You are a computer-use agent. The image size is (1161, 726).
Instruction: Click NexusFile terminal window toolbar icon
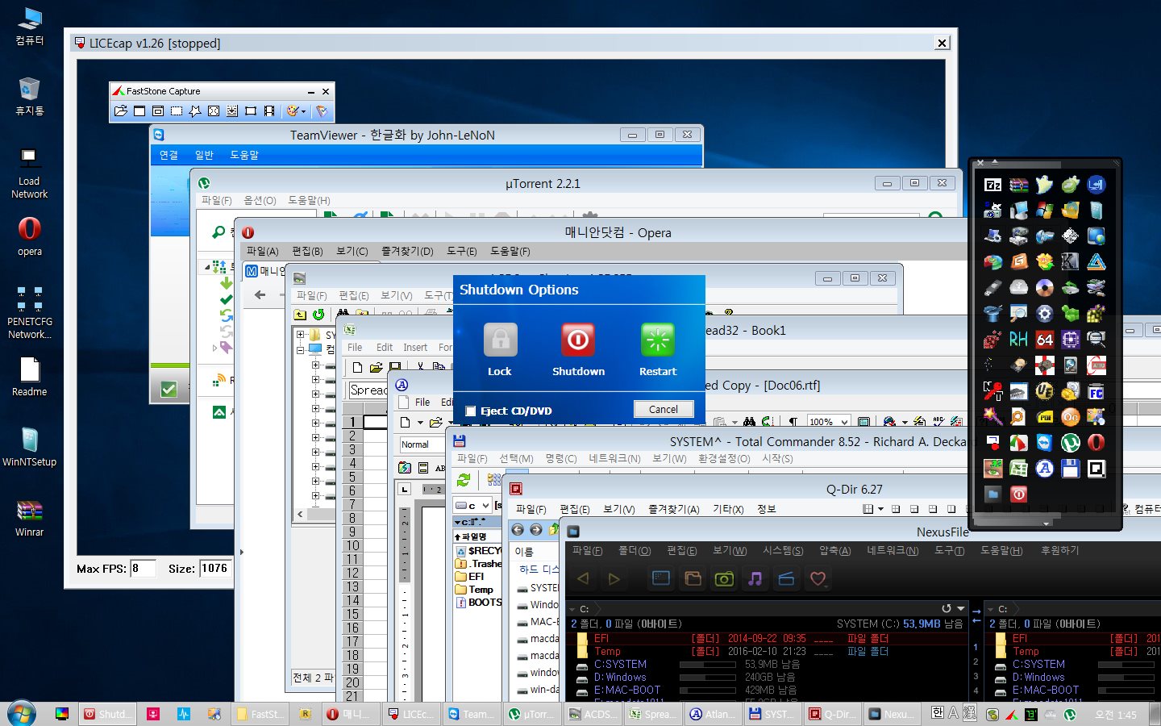pyautogui.click(x=661, y=578)
